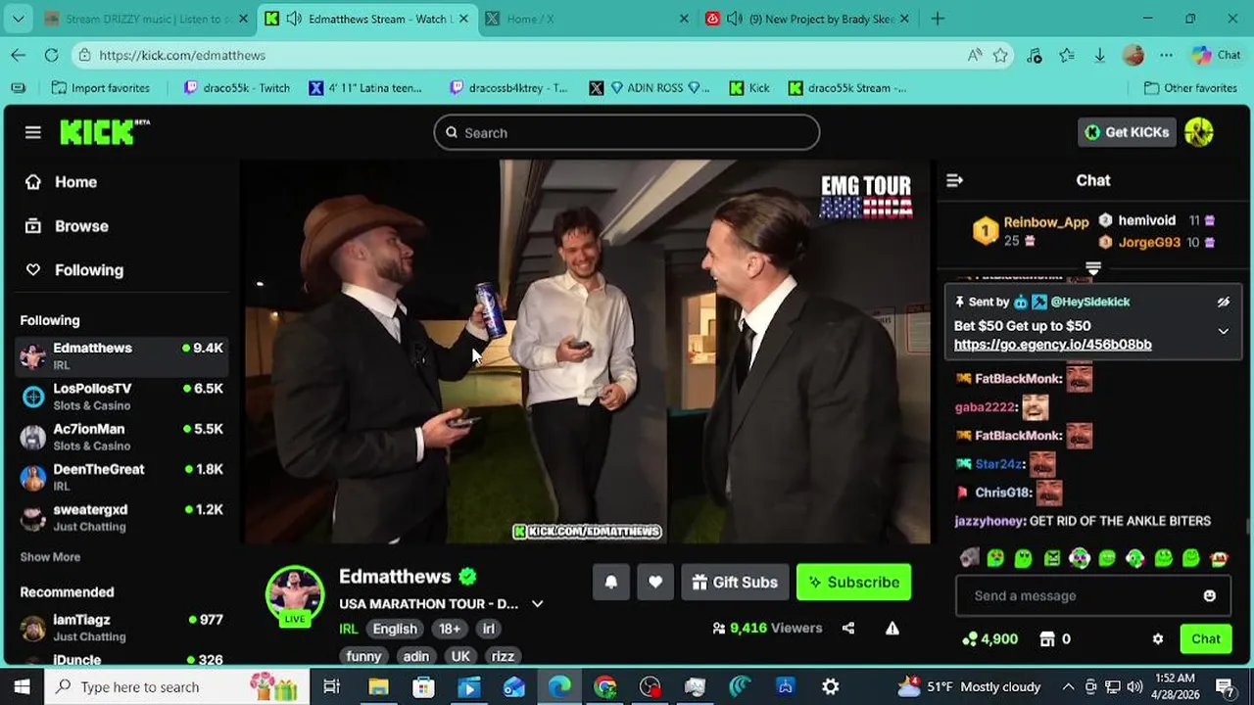The height and width of the screenshot is (705, 1254).
Task: Follow channel with the heart icon
Action: point(655,582)
